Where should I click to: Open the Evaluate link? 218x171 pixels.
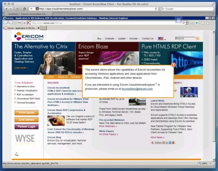click(x=109, y=38)
